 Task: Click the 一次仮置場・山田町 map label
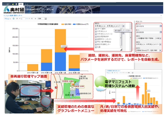pyautogui.click(x=67, y=81)
